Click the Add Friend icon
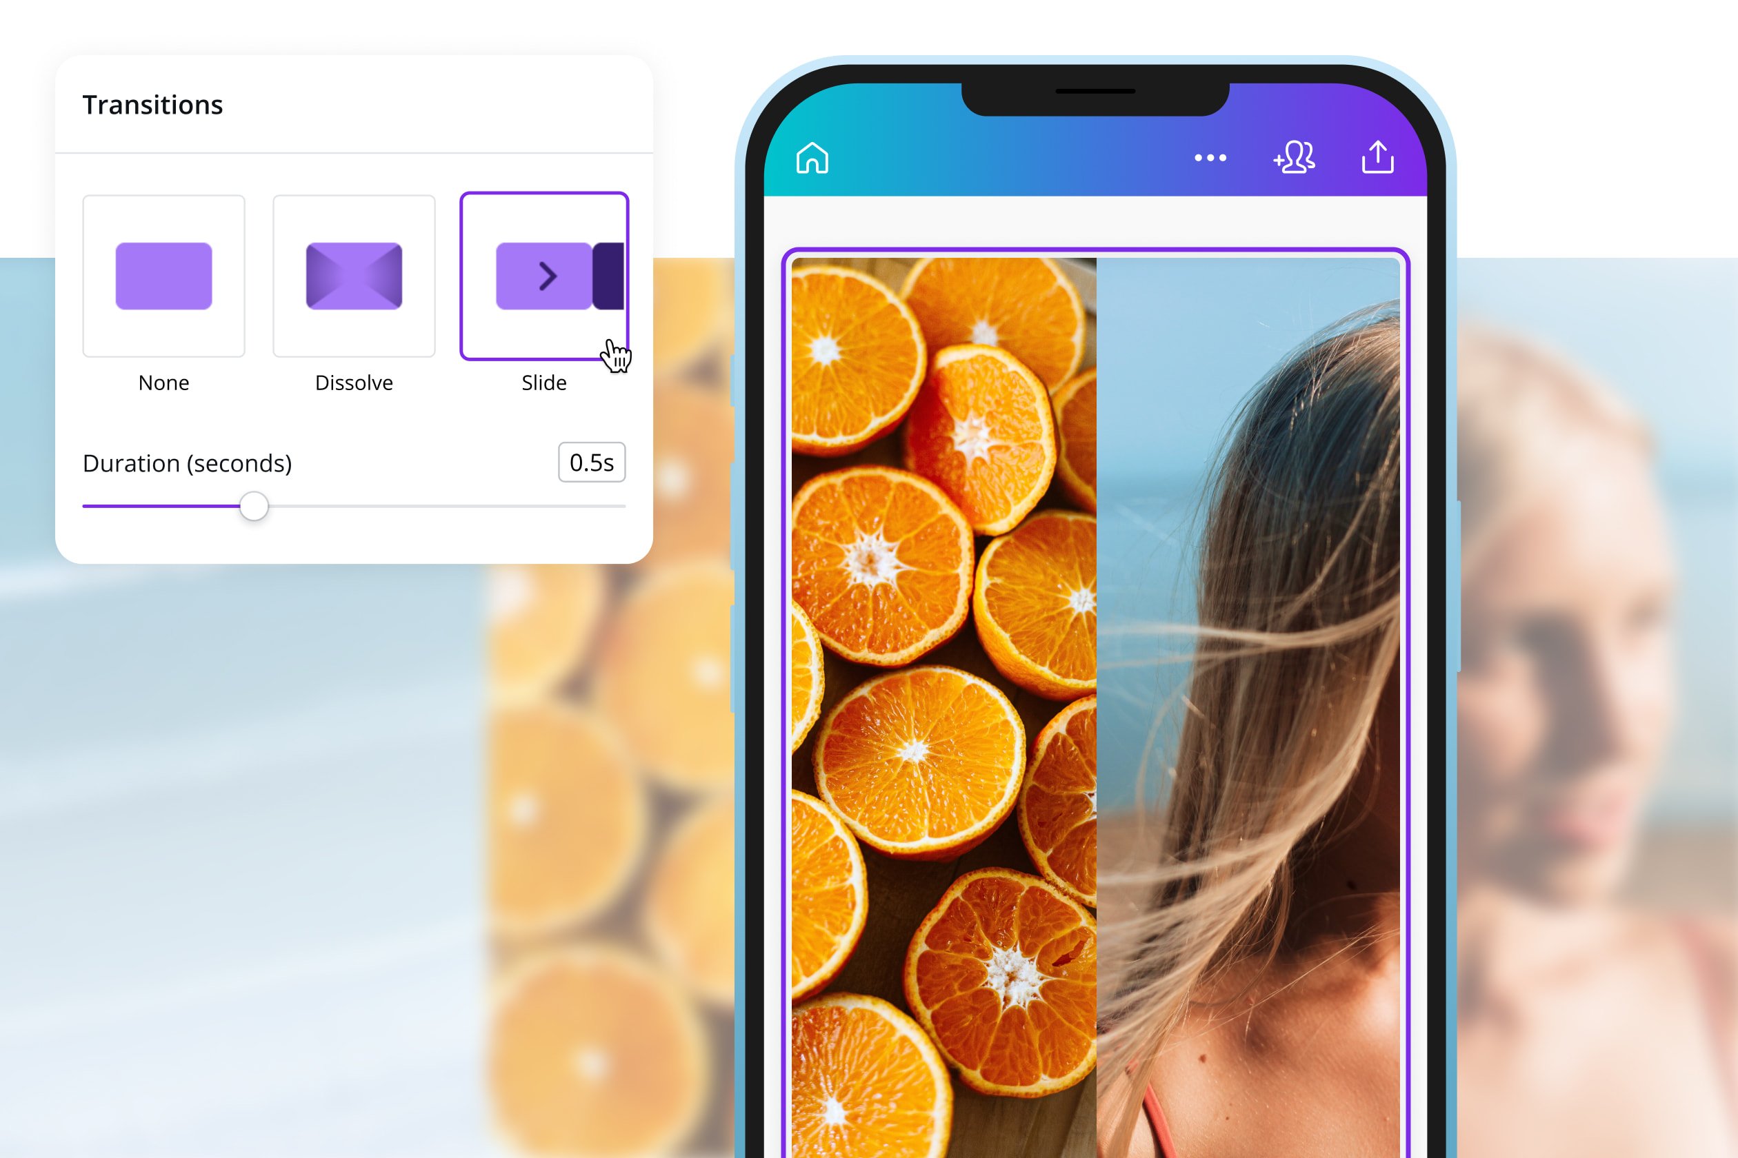The height and width of the screenshot is (1158, 1738). [x=1293, y=158]
